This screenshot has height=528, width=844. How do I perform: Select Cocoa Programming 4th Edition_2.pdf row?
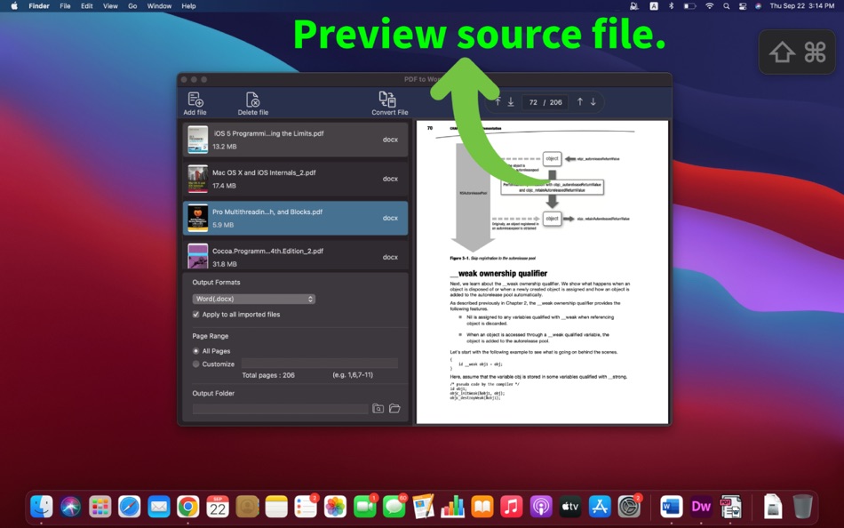(x=296, y=255)
